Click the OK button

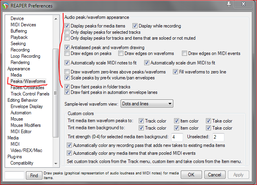click(191, 175)
